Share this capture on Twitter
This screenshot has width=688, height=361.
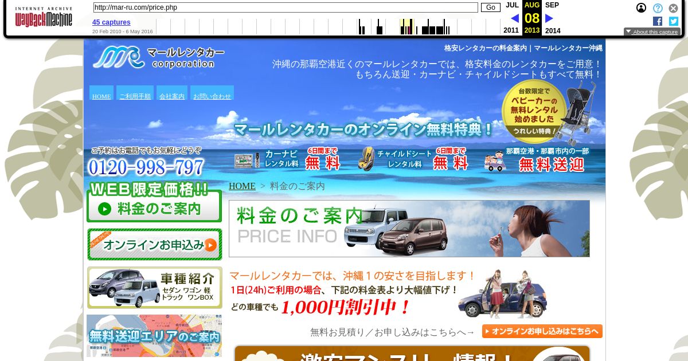674,21
